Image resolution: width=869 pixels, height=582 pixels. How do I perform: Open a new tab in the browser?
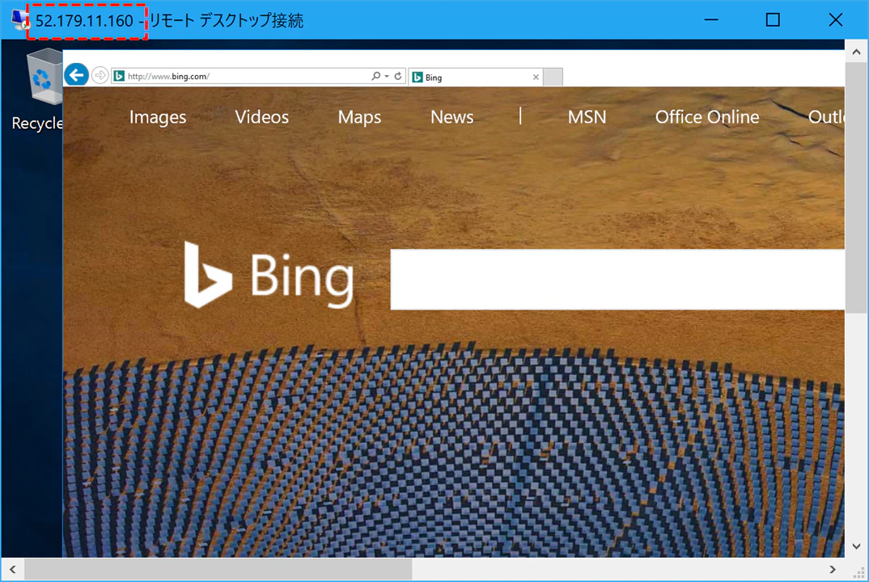click(x=553, y=78)
